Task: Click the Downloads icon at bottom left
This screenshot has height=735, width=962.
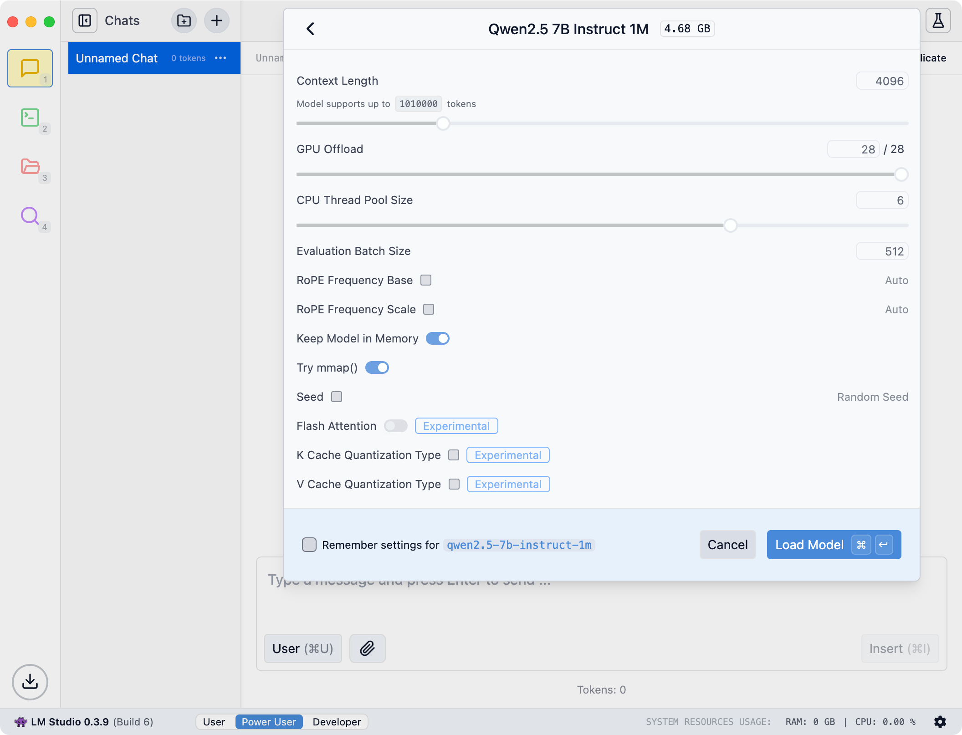Action: tap(30, 682)
